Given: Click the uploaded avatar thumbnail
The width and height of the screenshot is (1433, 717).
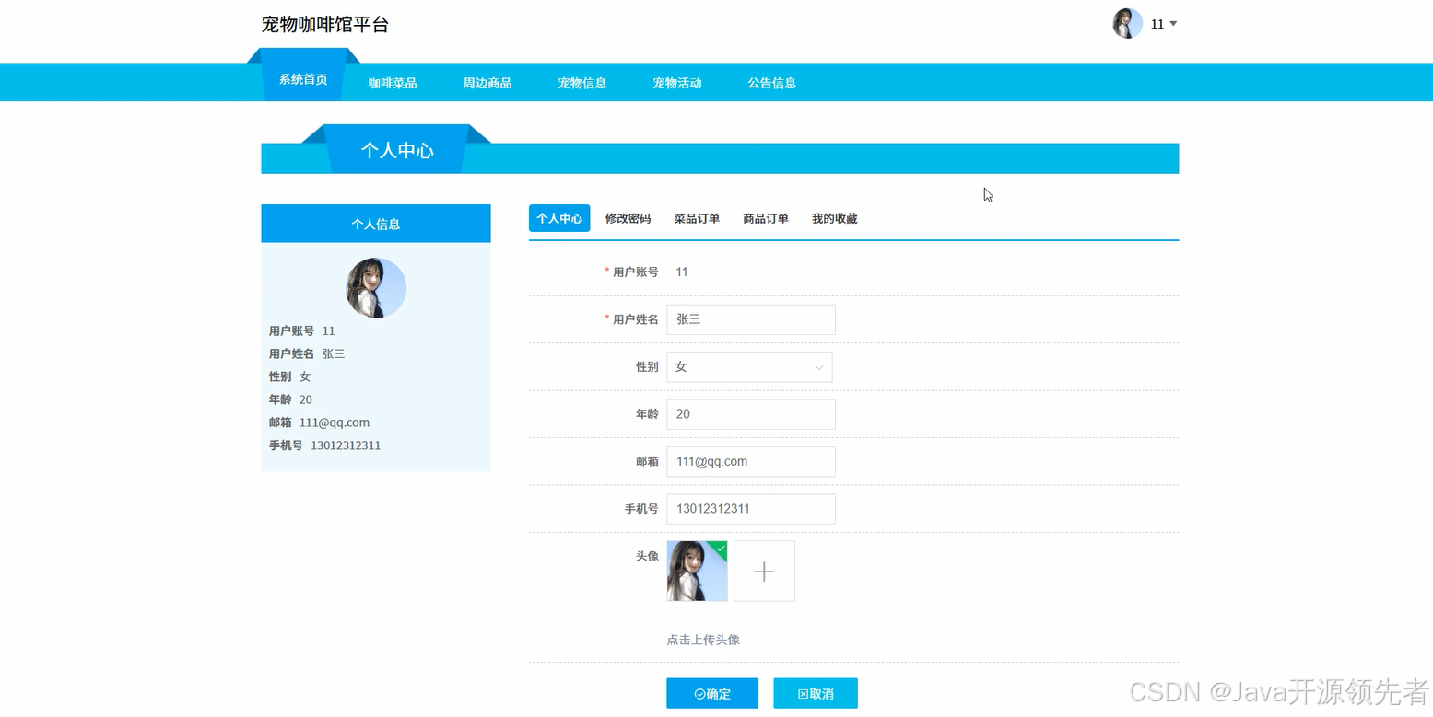Looking at the screenshot, I should point(697,571).
